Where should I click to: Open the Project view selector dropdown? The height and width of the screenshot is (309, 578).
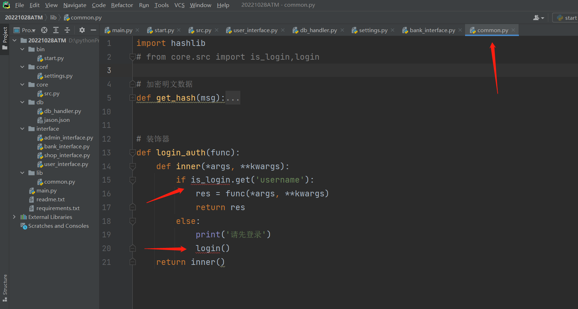(x=24, y=30)
